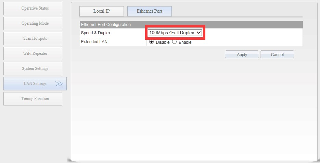Open the Scan Hotspots section
The image size is (320, 163).
pos(33,38)
